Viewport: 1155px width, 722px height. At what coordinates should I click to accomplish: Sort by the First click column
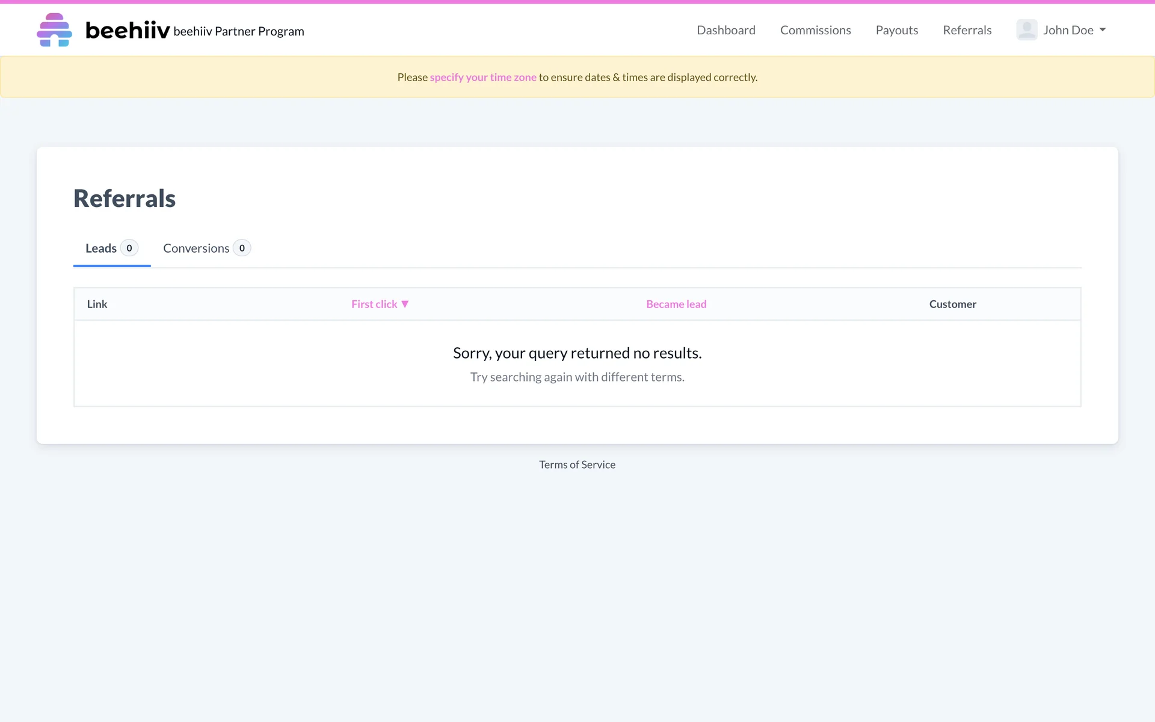pyautogui.click(x=374, y=304)
